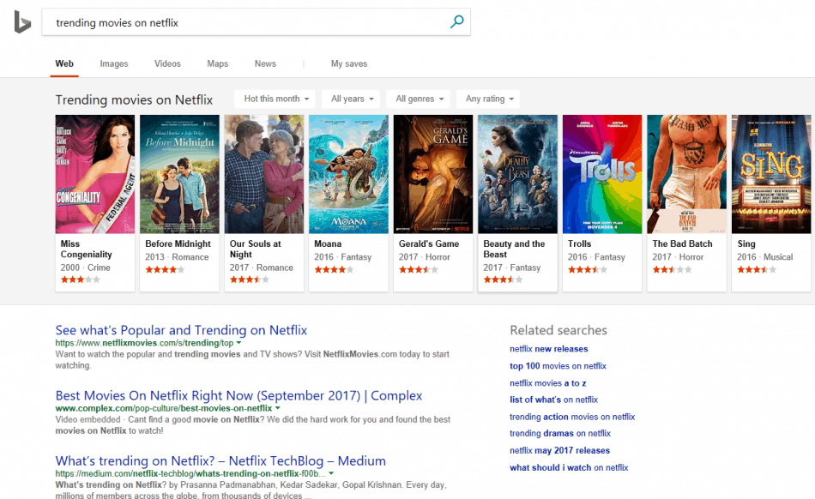
Task: Select The Bad Batch poster
Action: 686,174
